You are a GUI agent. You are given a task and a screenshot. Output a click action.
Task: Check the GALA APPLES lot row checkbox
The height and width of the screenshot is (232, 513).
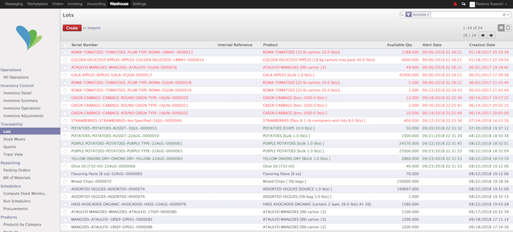(65, 75)
